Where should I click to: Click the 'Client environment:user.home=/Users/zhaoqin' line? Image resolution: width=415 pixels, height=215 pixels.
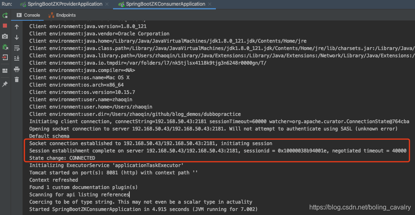tap(91, 107)
